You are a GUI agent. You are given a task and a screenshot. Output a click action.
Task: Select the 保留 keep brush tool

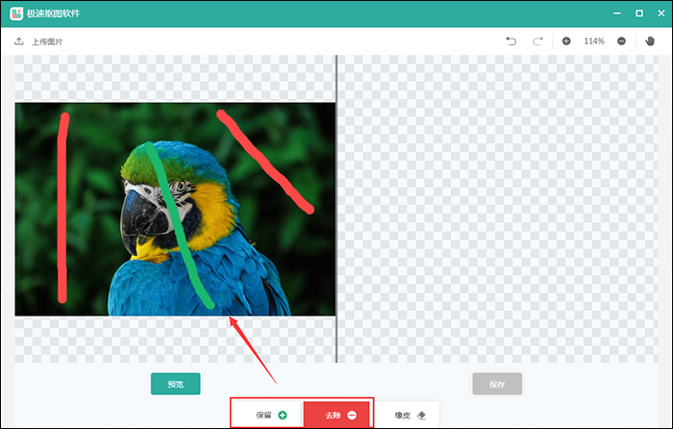click(268, 415)
